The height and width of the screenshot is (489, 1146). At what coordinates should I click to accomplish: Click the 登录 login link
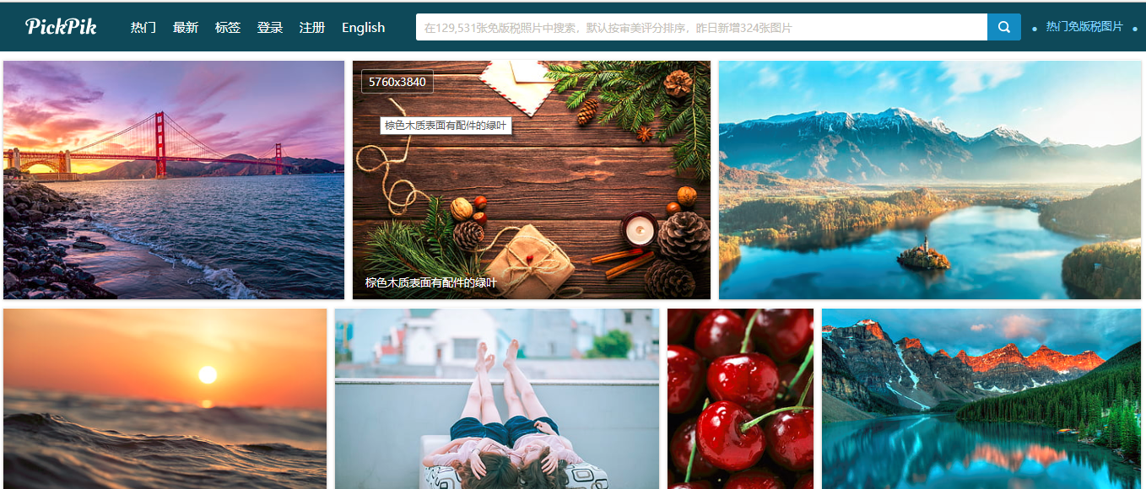[x=270, y=28]
